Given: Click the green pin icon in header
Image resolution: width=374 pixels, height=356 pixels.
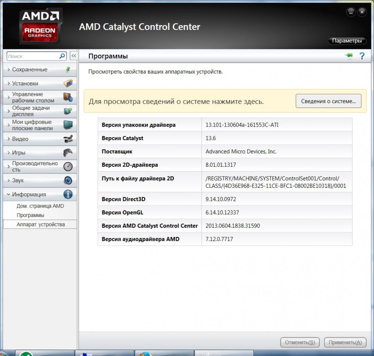Looking at the screenshot, I should [x=349, y=56].
